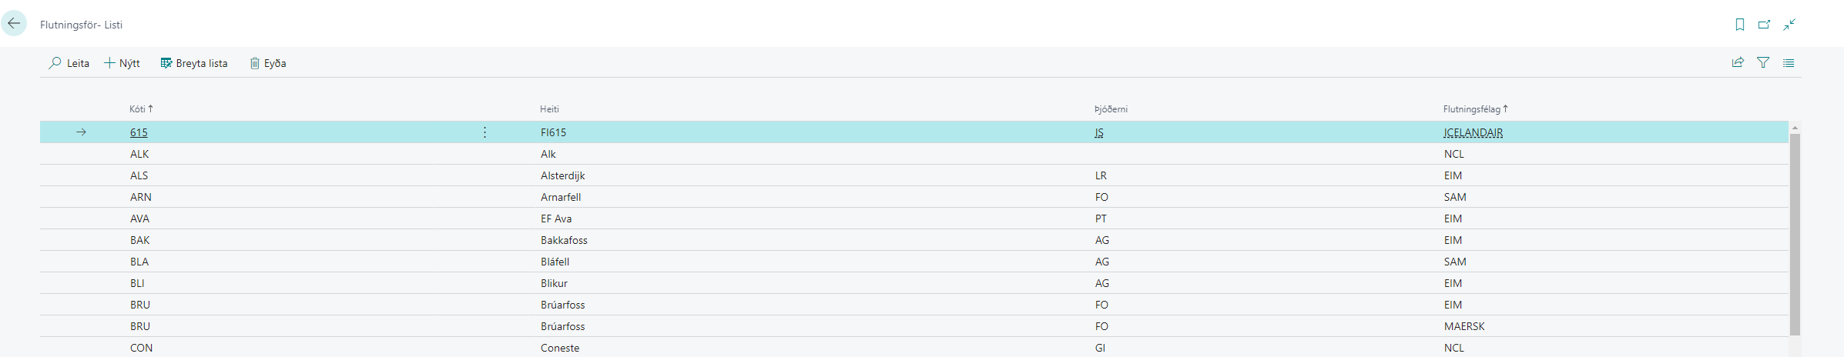Image resolution: width=1844 pixels, height=357 pixels.
Task: Select Breyta lista to edit list
Action: (194, 63)
